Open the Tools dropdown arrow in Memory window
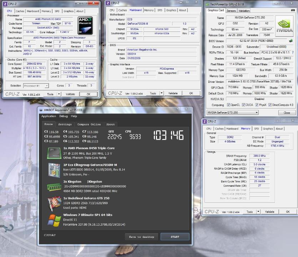 [258, 212]
